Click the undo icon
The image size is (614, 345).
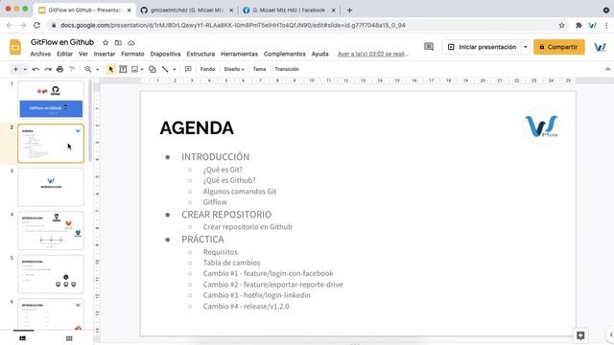pos(35,69)
